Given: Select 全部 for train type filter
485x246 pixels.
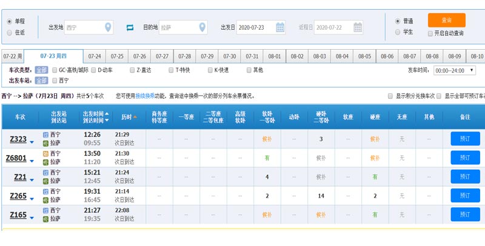Looking at the screenshot, I should [41, 70].
